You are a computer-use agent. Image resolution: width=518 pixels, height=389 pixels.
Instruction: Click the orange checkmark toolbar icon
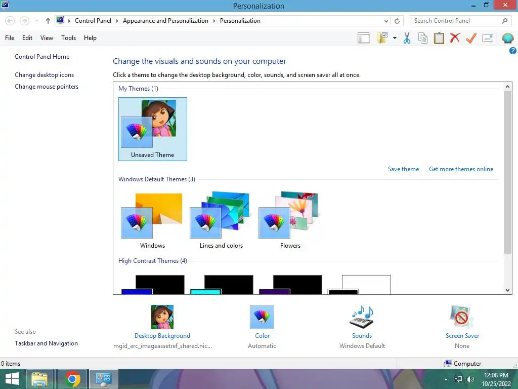tap(471, 38)
